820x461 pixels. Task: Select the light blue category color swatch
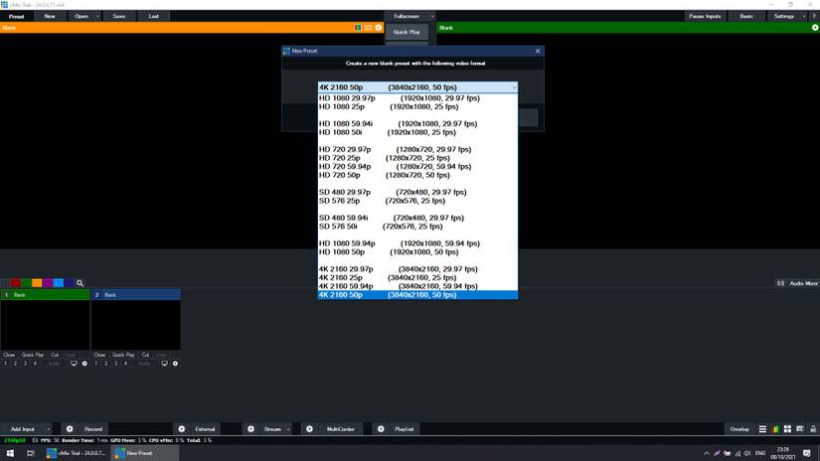pyautogui.click(x=58, y=283)
